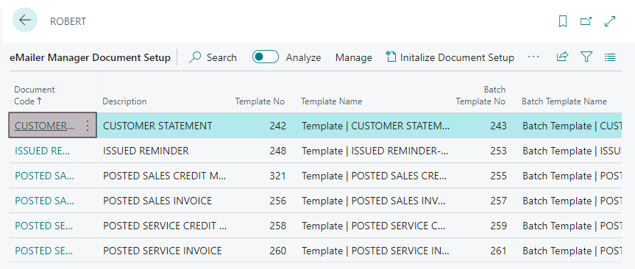This screenshot has width=635, height=269.
Task: Open document code for POSTED SERVICE CREDIT row
Action: [x=44, y=226]
